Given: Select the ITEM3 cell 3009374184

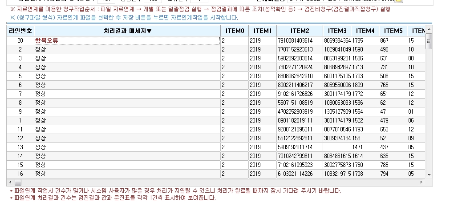Looking at the screenshot, I should point(337,138).
